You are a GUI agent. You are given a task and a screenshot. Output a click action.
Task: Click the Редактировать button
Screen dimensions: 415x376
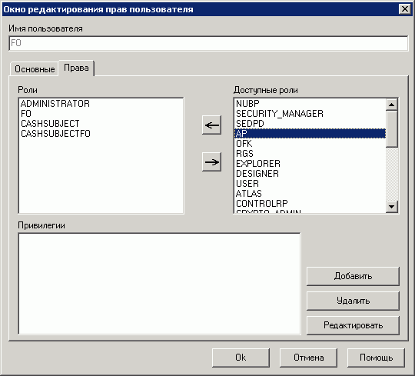[x=353, y=325]
